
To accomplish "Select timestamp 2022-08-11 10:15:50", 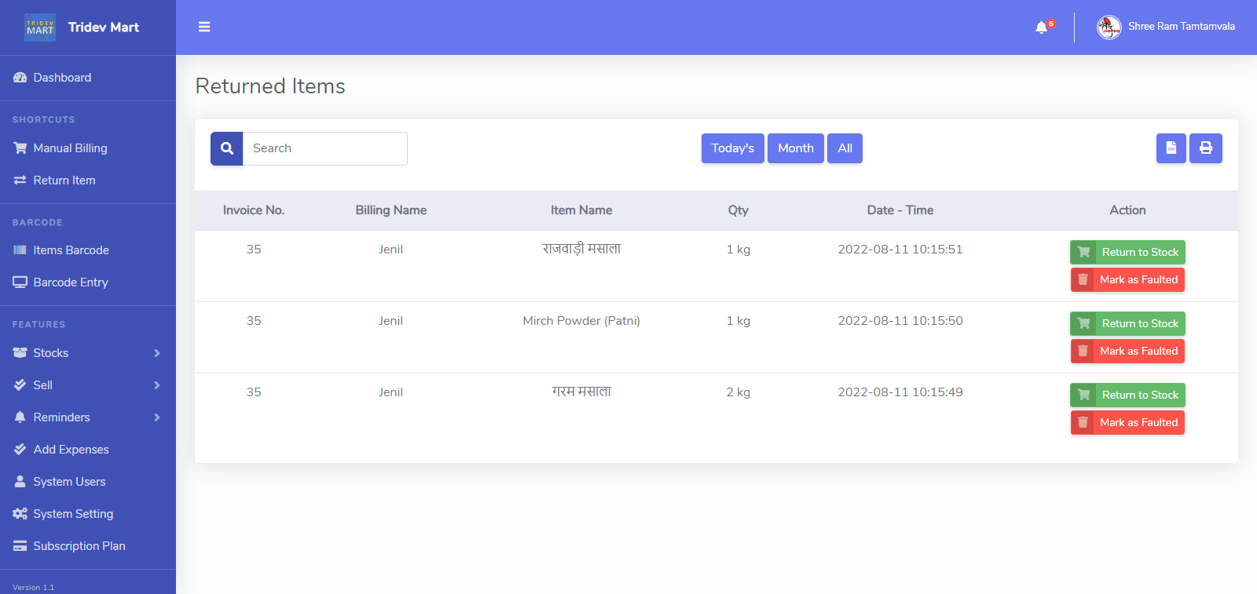I will [900, 321].
